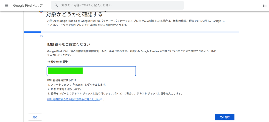Click the blue progress bar
The image size is (269, 122).
click(32, 32)
